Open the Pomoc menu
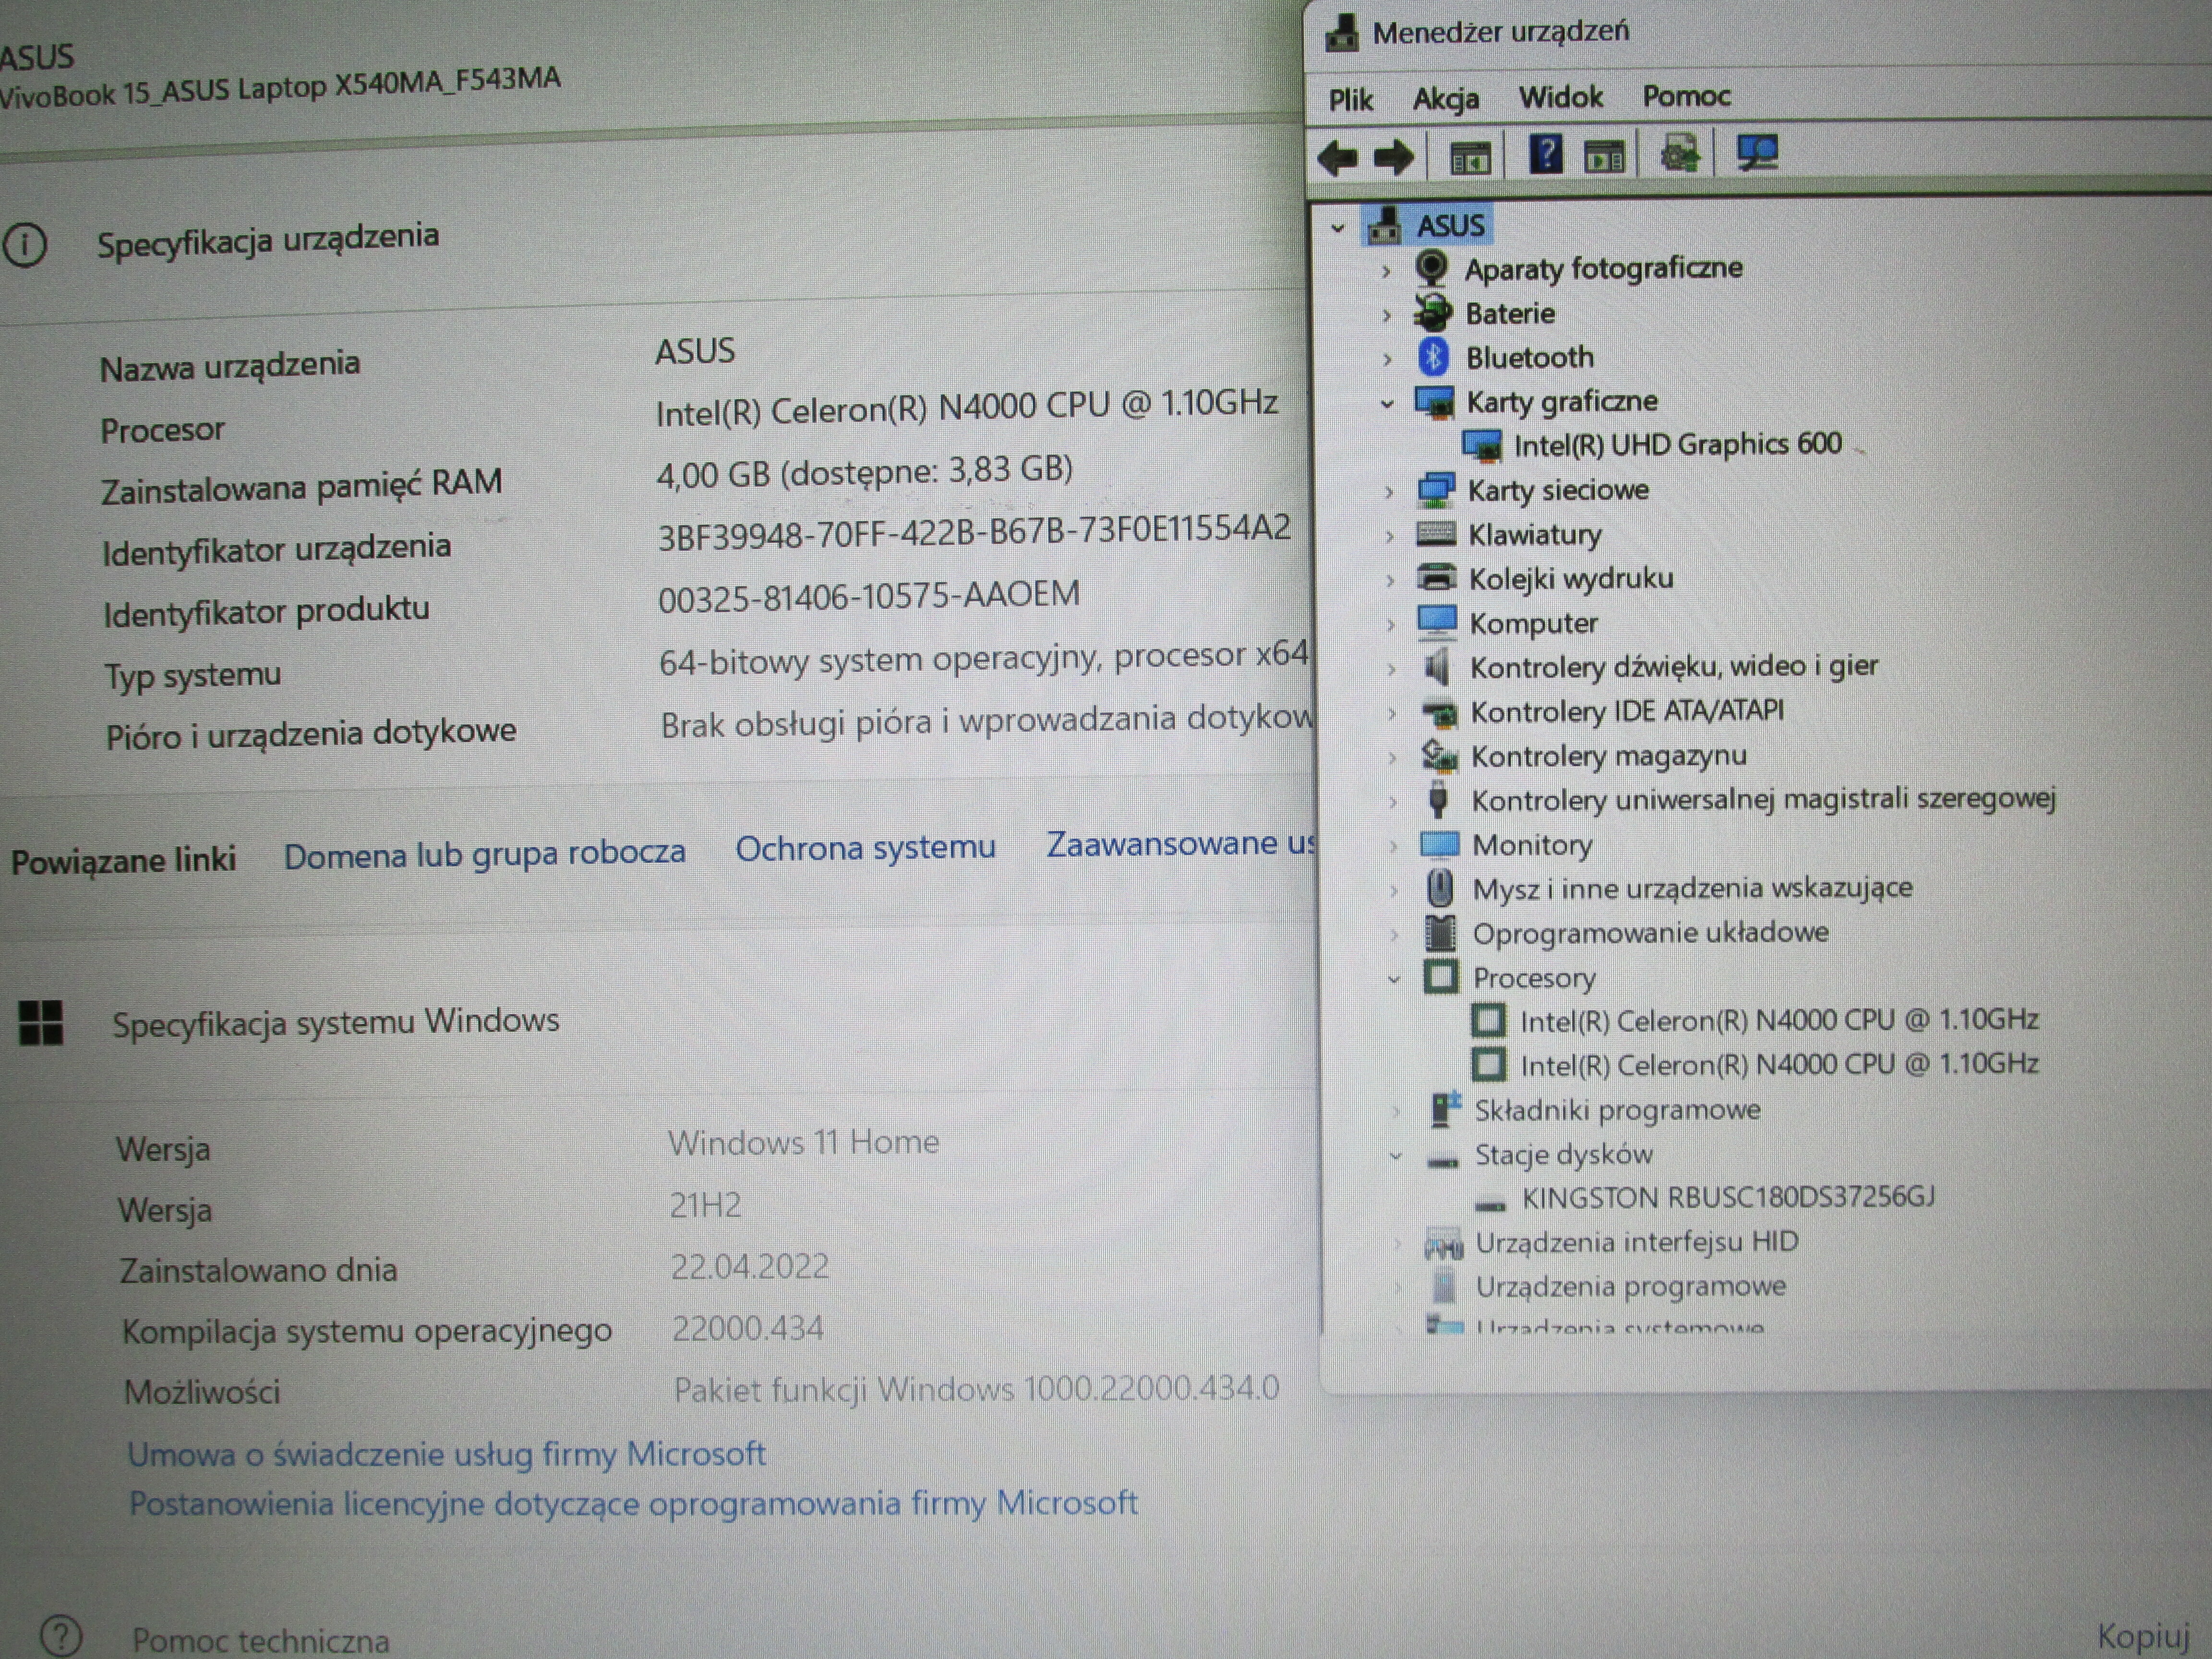 [x=1686, y=96]
